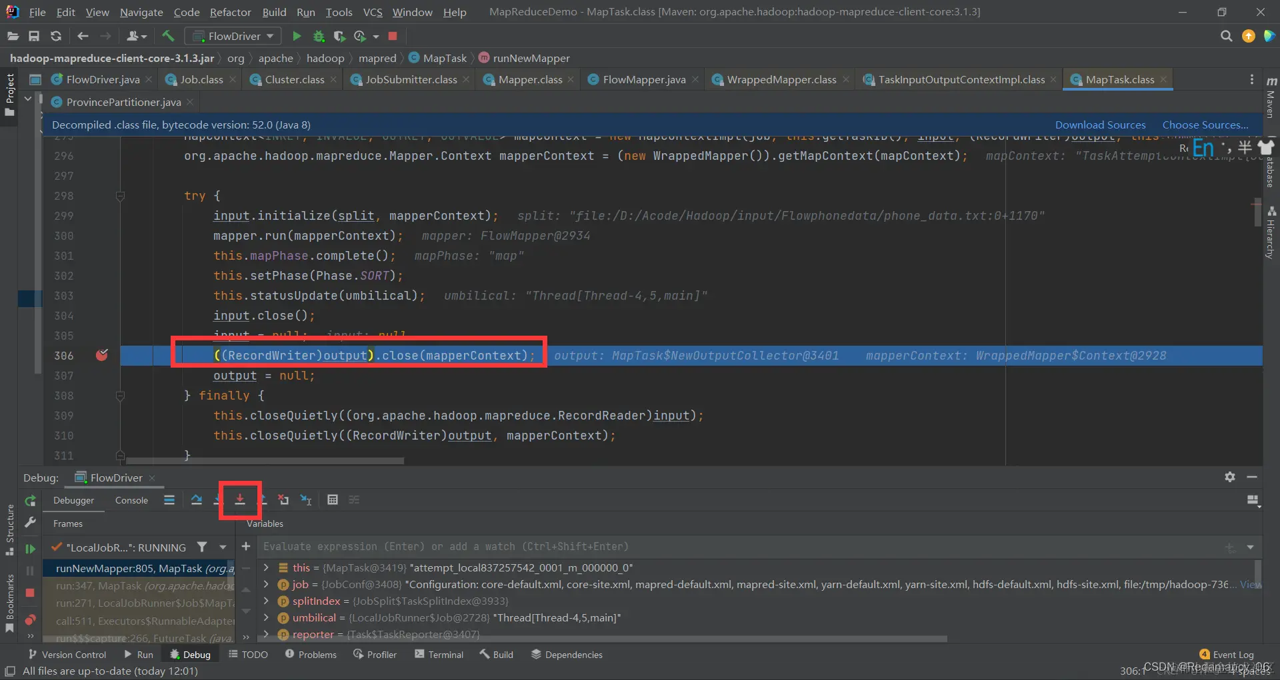Image resolution: width=1280 pixels, height=680 pixels.
Task: Click the horizontal scrollbar under the code editor
Action: (x=265, y=460)
